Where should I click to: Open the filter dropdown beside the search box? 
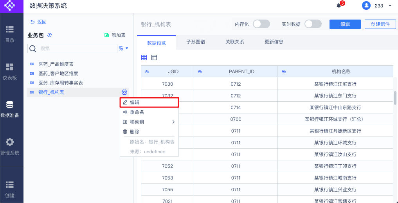pyautogui.click(x=123, y=49)
